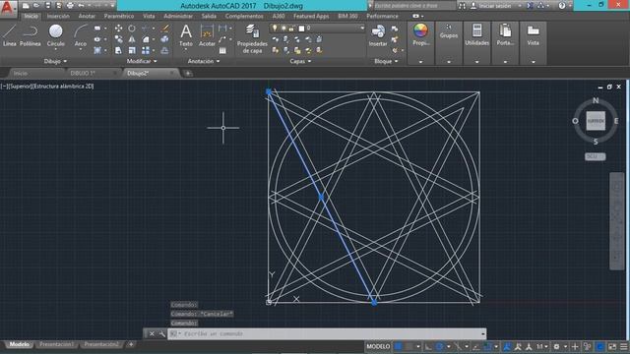Click the Copy modify icon
Viewport: 630px width, 354px height.
(118, 39)
